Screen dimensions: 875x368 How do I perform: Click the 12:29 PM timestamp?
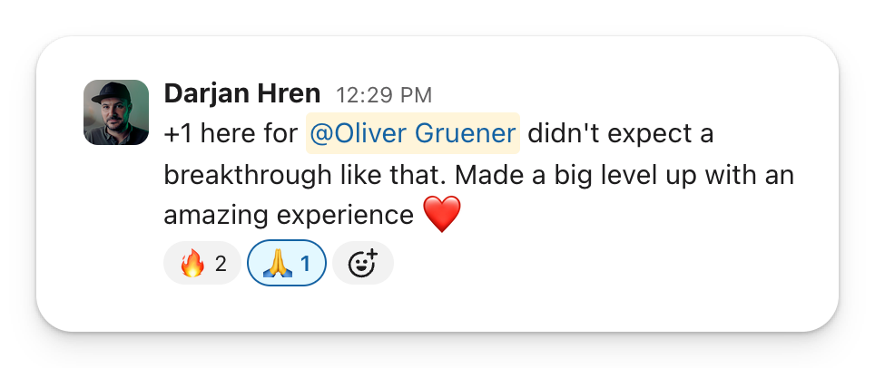(384, 95)
